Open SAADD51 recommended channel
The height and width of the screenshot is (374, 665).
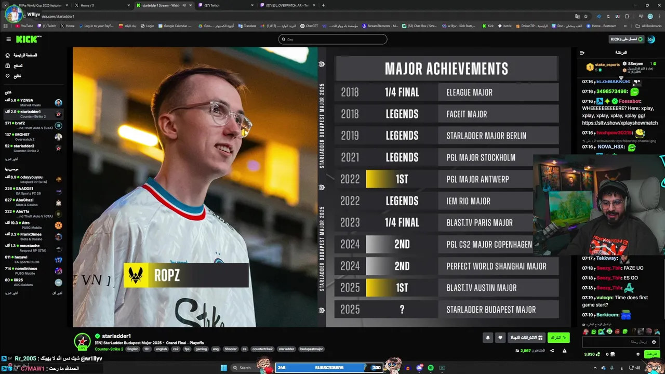tap(33, 191)
